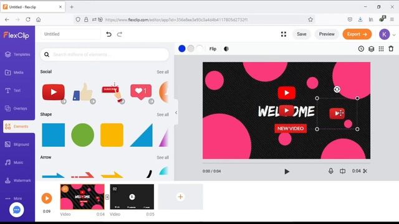The width and height of the screenshot is (399, 224).
Task: Select the first WELCOME scene thumbnail
Action: [82, 197]
